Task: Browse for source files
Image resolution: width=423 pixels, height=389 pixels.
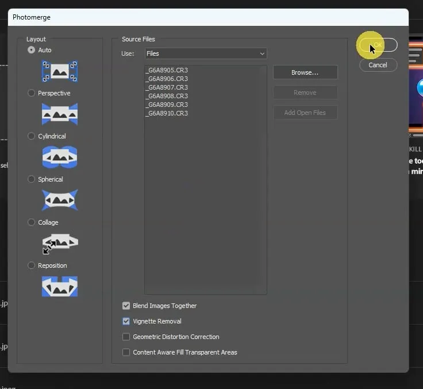Action: coord(305,72)
